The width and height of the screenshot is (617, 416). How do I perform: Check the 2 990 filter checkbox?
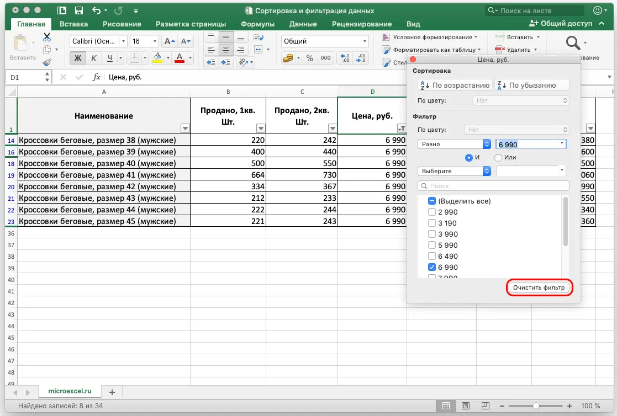[431, 212]
